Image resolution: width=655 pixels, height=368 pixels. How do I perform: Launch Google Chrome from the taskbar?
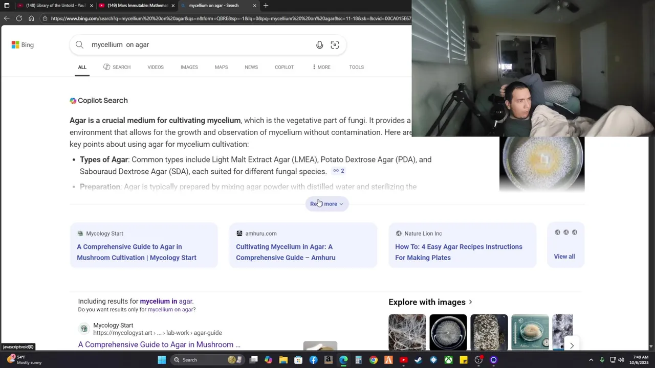tap(374, 360)
